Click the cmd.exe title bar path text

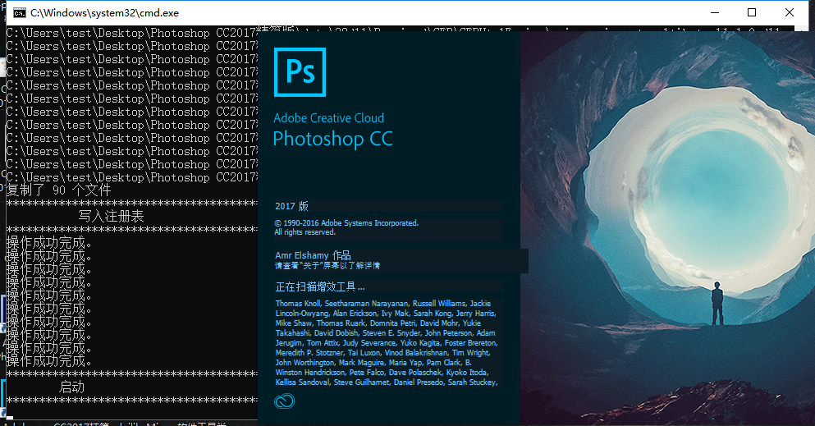click(x=104, y=12)
